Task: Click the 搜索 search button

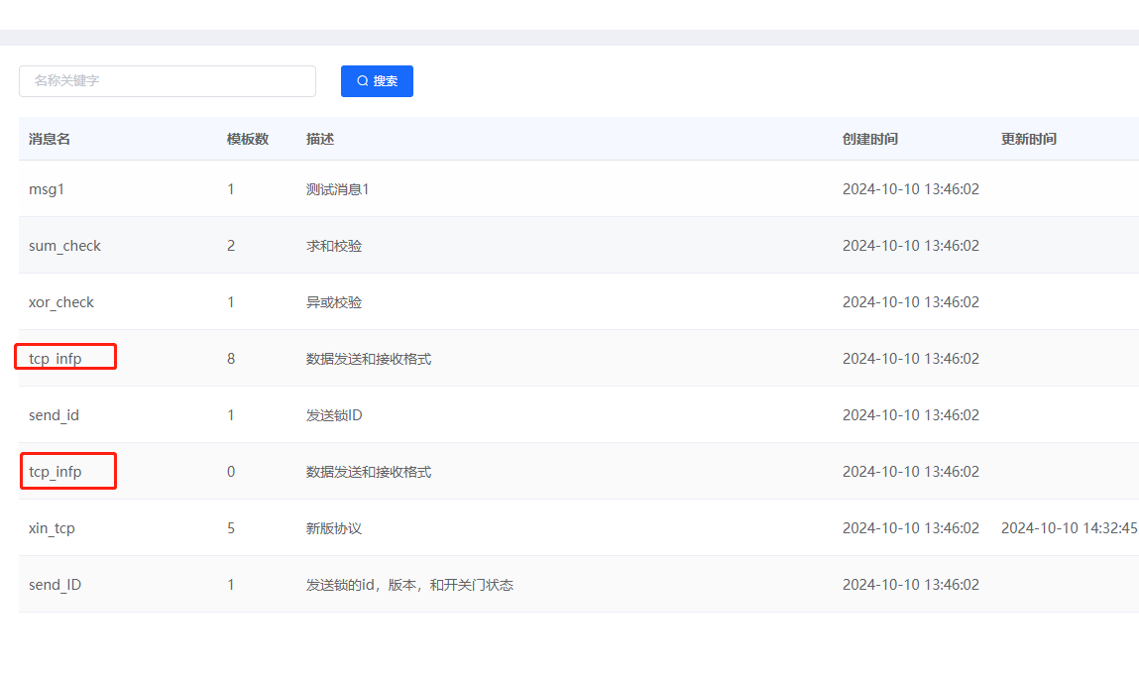Action: click(x=377, y=81)
